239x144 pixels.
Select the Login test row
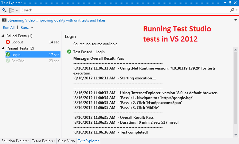pyautogui.click(x=33, y=54)
